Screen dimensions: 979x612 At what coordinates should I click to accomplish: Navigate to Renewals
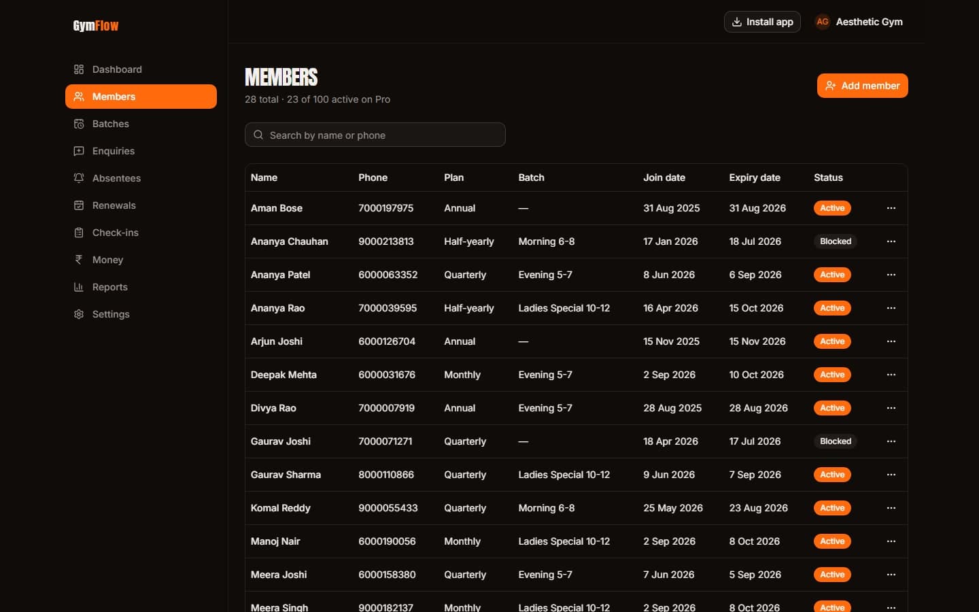point(141,205)
